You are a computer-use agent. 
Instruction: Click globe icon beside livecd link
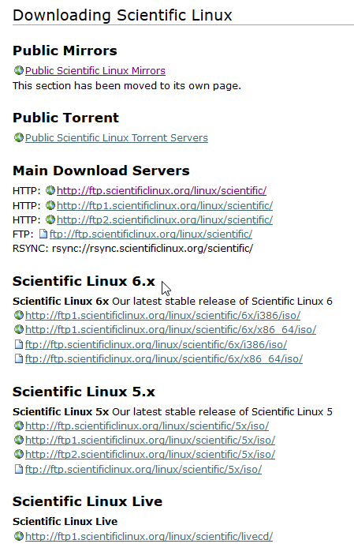pyautogui.click(x=19, y=536)
